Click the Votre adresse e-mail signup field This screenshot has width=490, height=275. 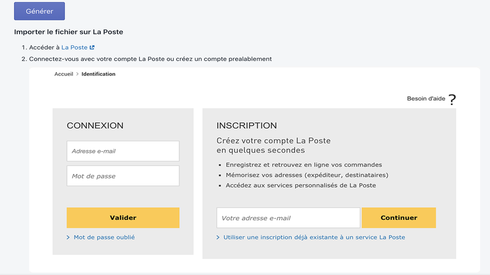tap(288, 217)
